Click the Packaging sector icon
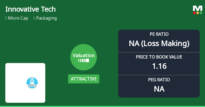Viewport: 205px width, 107px height. [34, 18]
